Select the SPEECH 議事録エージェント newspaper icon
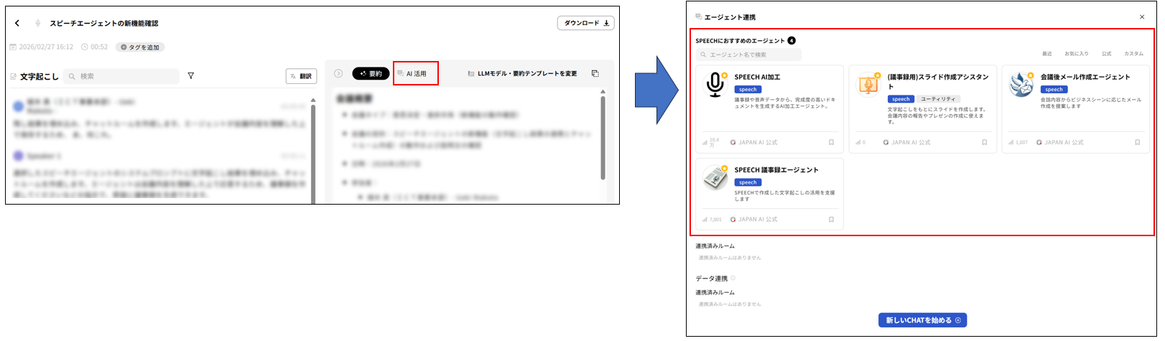1165x341 pixels. click(715, 177)
